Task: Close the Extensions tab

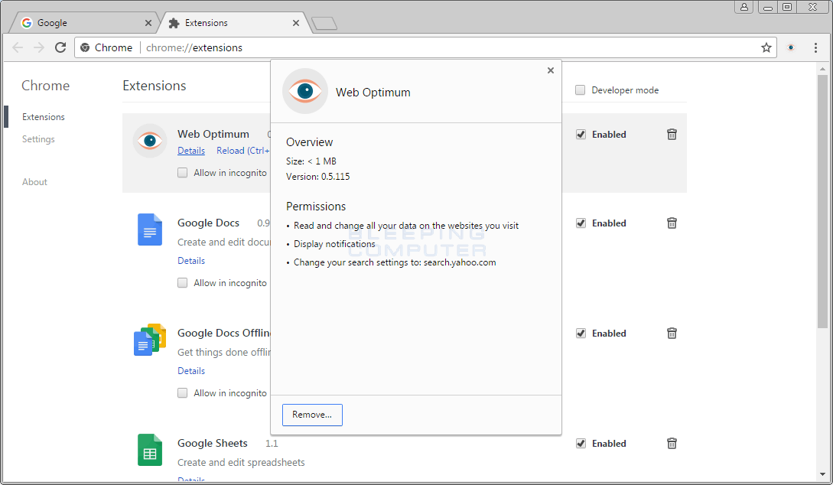Action: pyautogui.click(x=296, y=23)
